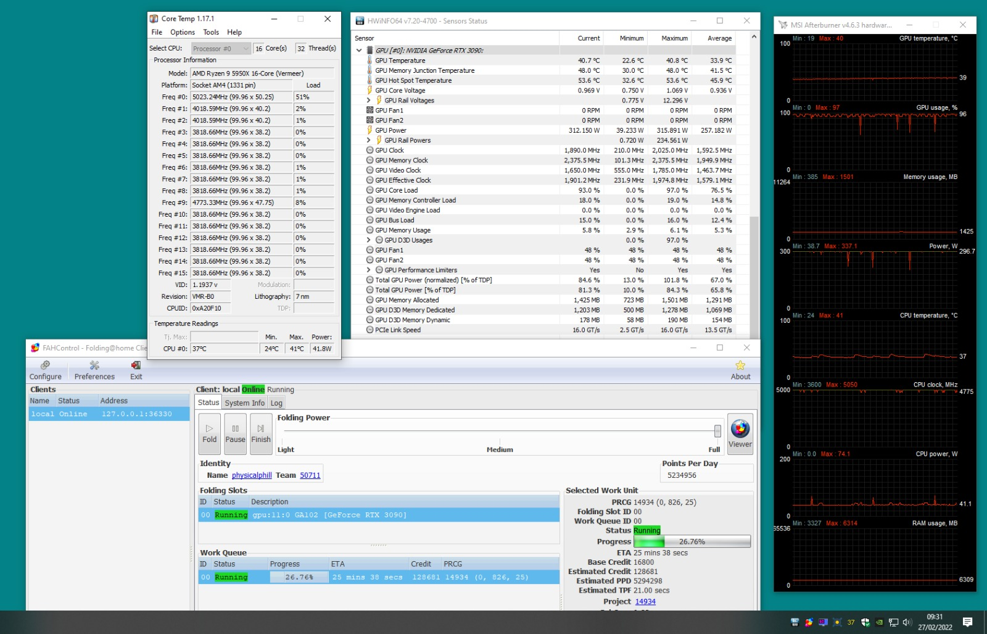Screen dimensions: 987x634
Task: Expand GPU Performance Limiters
Action: (x=369, y=270)
